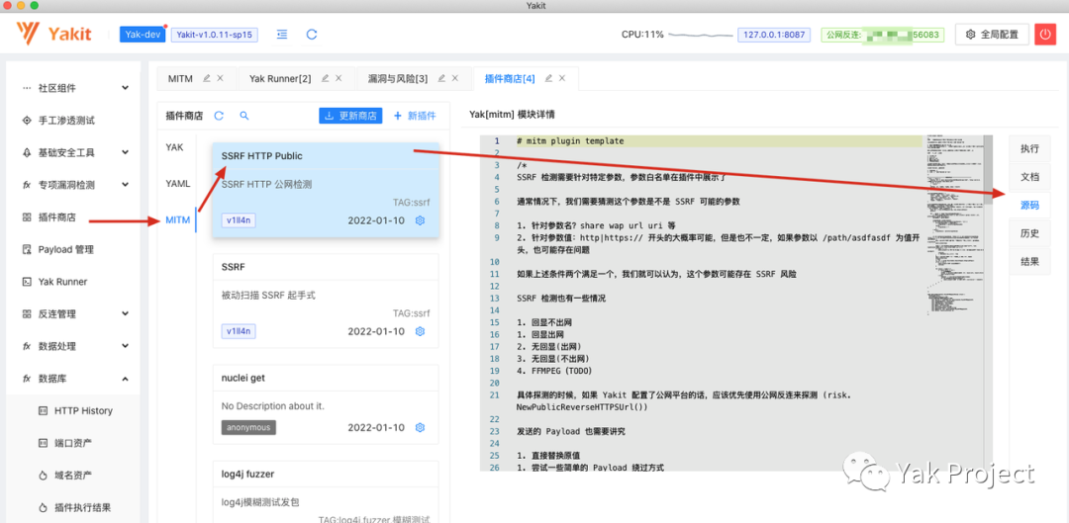Open settings gear on nuclei get card
This screenshot has height=523, width=1069.
(x=420, y=428)
